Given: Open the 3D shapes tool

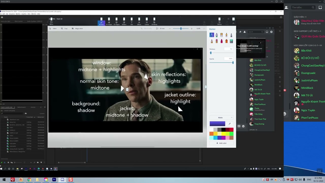Looking at the screenshot, I should click(117, 23).
